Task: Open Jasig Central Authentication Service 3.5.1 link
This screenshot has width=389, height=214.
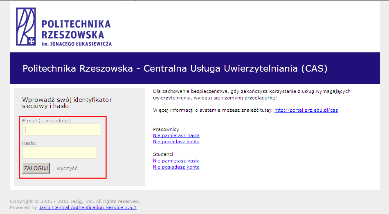Action: coord(88,207)
